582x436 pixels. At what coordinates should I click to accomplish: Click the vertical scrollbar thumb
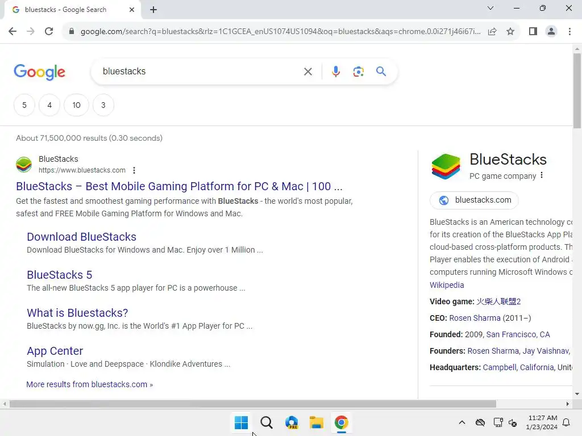pos(577,91)
